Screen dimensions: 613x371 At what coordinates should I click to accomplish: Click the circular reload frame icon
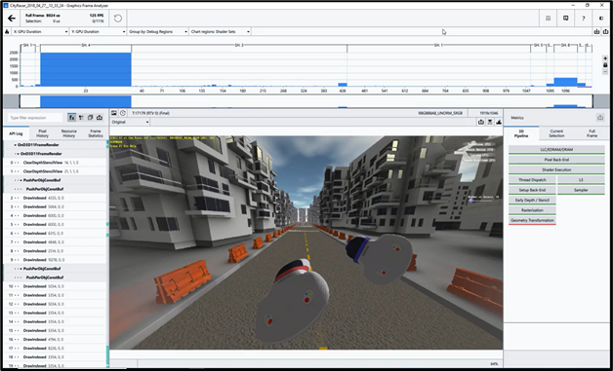(x=118, y=18)
